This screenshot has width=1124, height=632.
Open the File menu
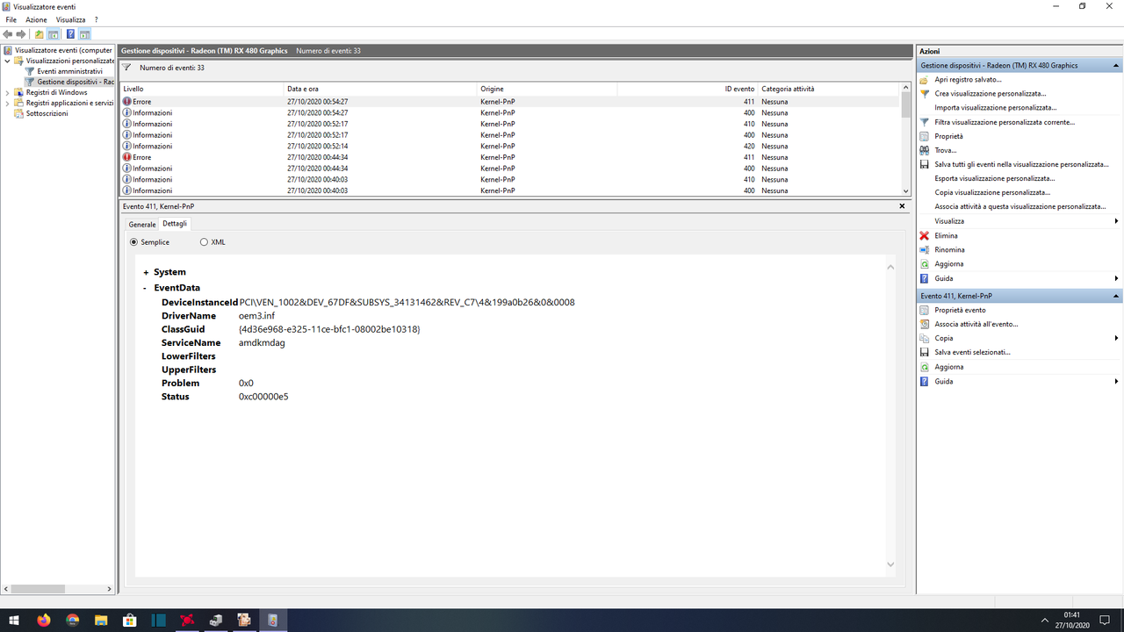coord(11,19)
